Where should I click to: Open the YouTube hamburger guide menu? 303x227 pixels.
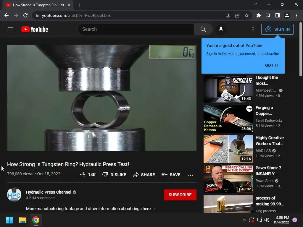coord(11,29)
